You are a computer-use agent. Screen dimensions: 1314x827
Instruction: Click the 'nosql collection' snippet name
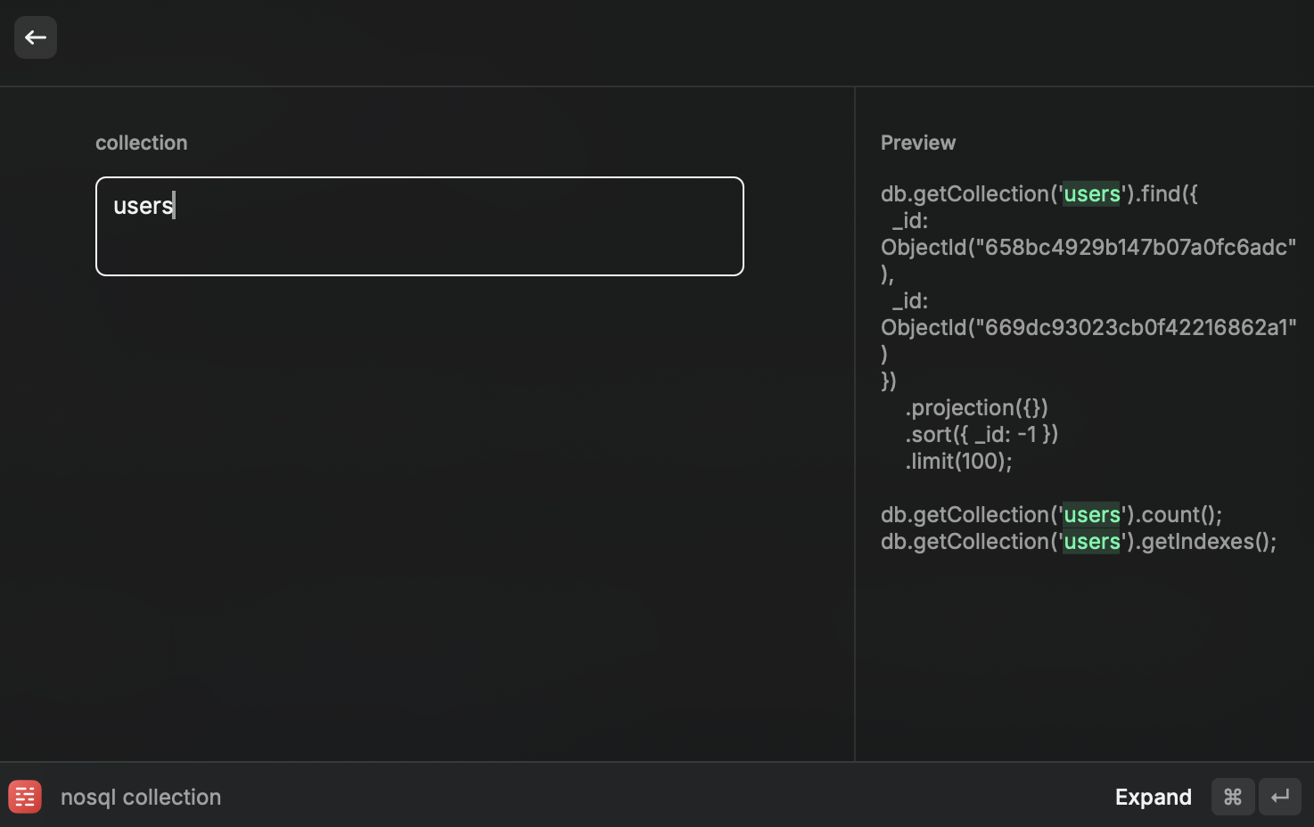141,797
